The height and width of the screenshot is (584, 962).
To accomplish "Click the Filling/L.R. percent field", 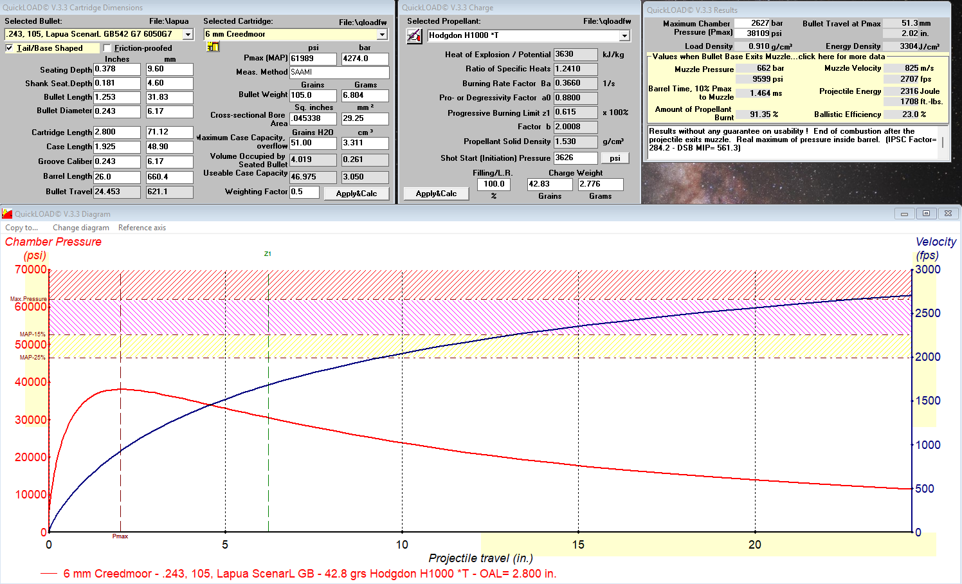I will [x=494, y=184].
